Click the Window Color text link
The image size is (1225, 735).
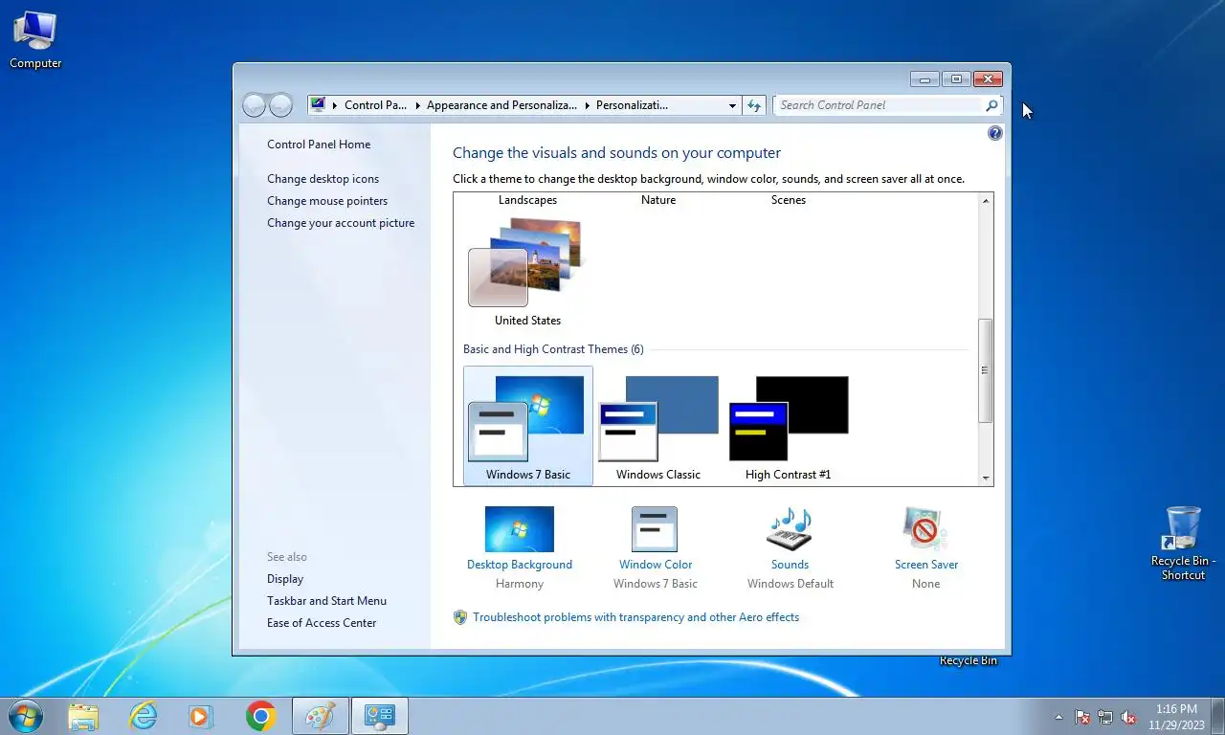pyautogui.click(x=656, y=565)
